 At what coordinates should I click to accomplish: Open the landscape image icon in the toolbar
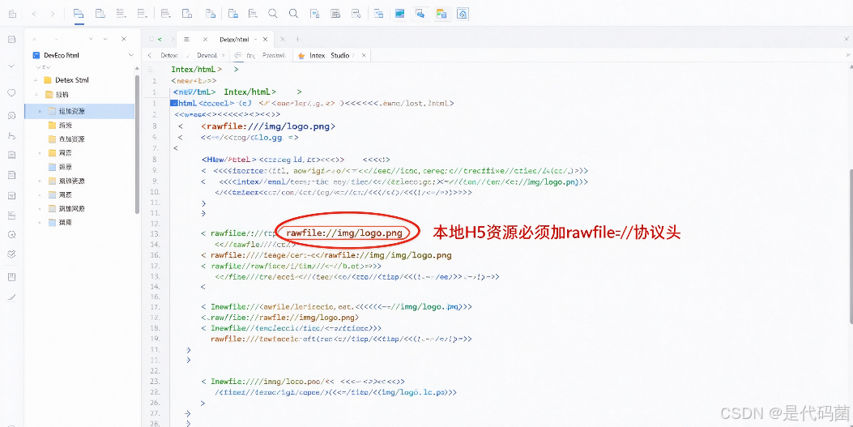pyautogui.click(x=400, y=14)
